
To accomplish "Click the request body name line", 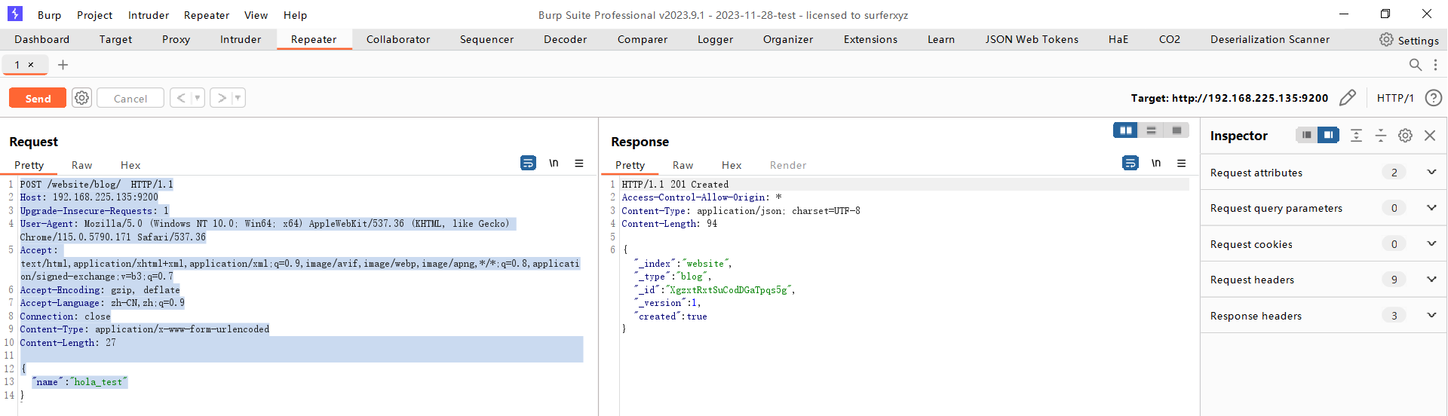I will [x=80, y=382].
